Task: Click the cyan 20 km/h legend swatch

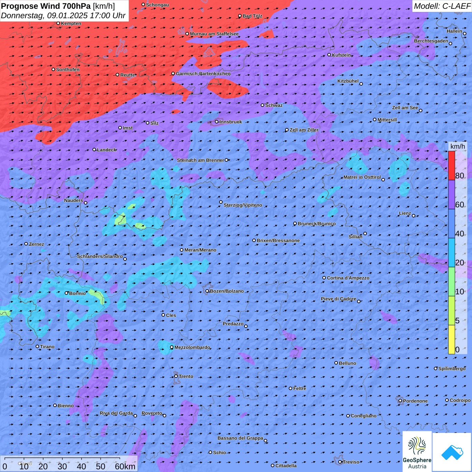Action: pyautogui.click(x=451, y=253)
